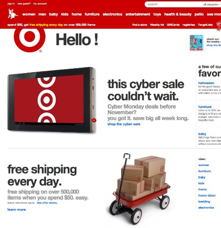Screen dimensions: 221x228
Task: Open the health & beauty menu
Action: [178, 14]
